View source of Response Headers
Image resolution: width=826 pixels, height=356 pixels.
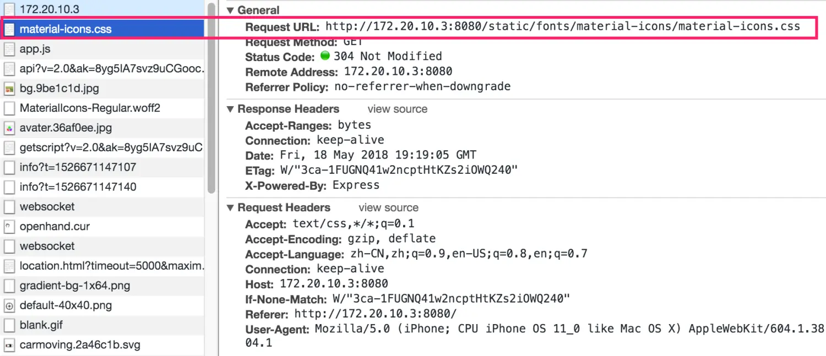[397, 109]
